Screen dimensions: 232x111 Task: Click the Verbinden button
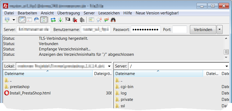click(203, 29)
